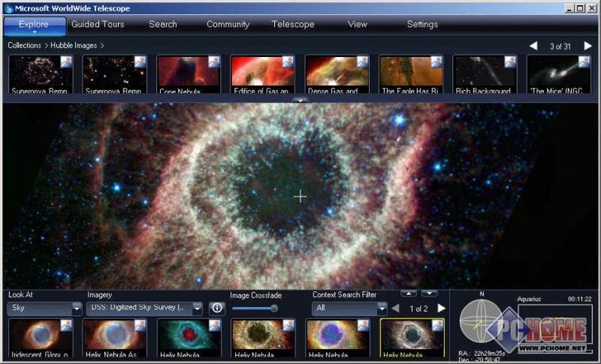This screenshot has width=601, height=364.
Task: Open the Rich Background thumbnail
Action: (485, 74)
